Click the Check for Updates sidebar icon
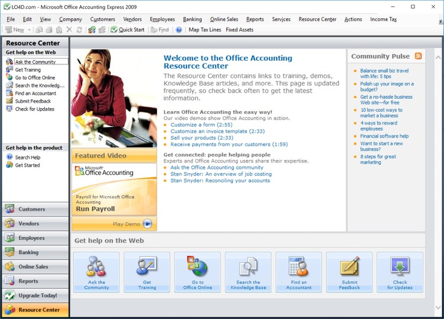 (x=9, y=109)
